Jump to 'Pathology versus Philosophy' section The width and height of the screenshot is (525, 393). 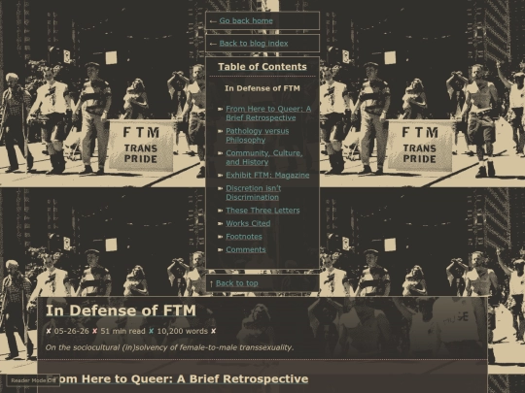[x=257, y=135]
